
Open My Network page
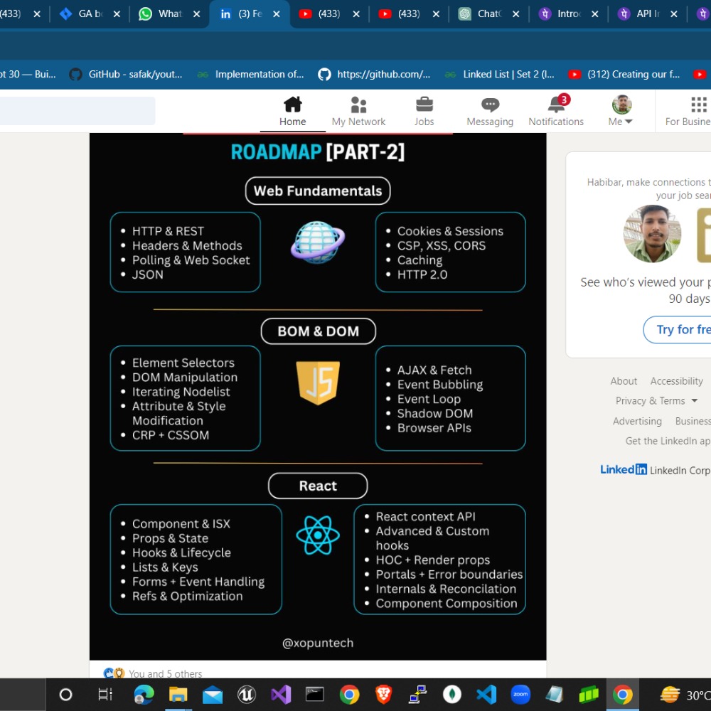click(358, 112)
